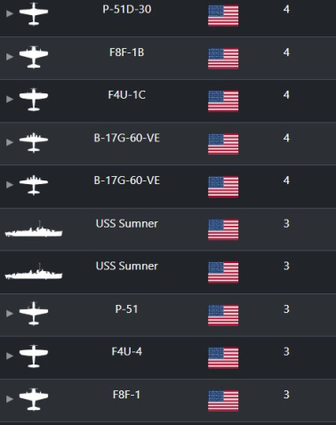Screen dimensions: 336x425
Task: Expand the P-51D-30 row arrow
Action: coord(10,13)
